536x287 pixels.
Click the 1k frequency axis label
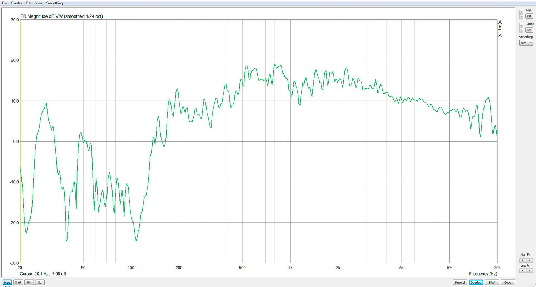click(x=290, y=267)
